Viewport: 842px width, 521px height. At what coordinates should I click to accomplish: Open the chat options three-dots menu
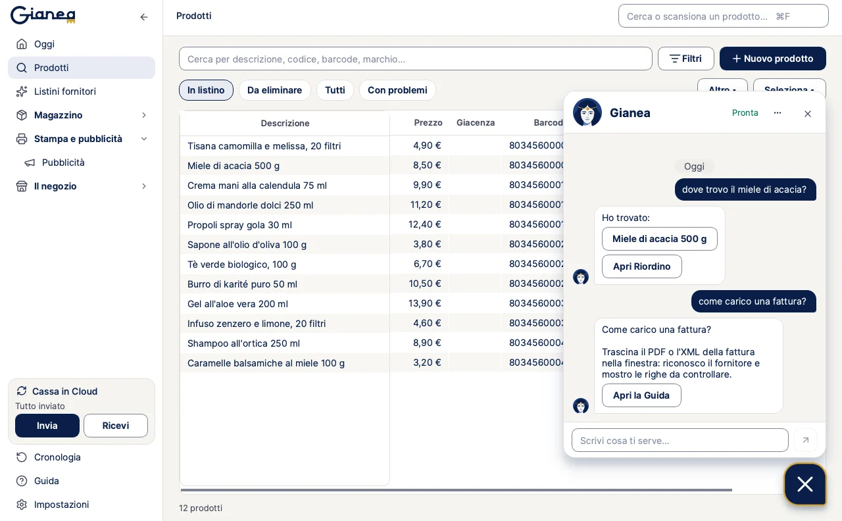[x=778, y=113]
